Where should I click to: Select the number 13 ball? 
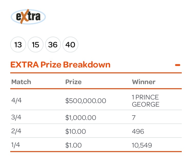(18, 44)
